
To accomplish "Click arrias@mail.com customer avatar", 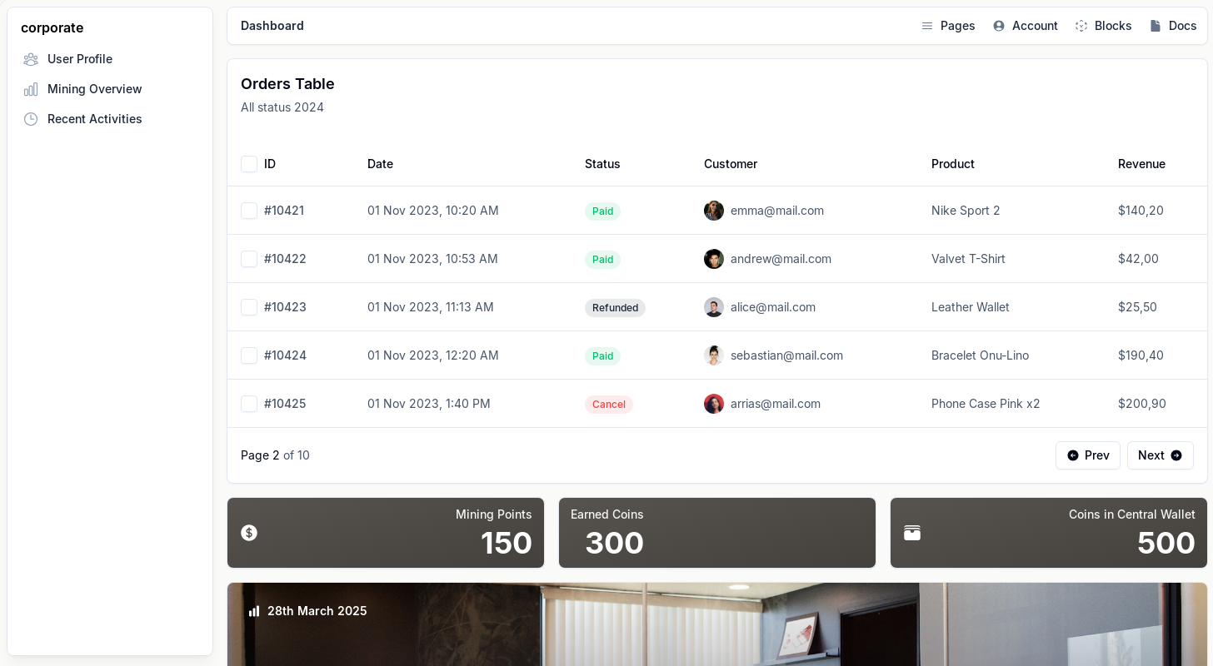I will (714, 404).
